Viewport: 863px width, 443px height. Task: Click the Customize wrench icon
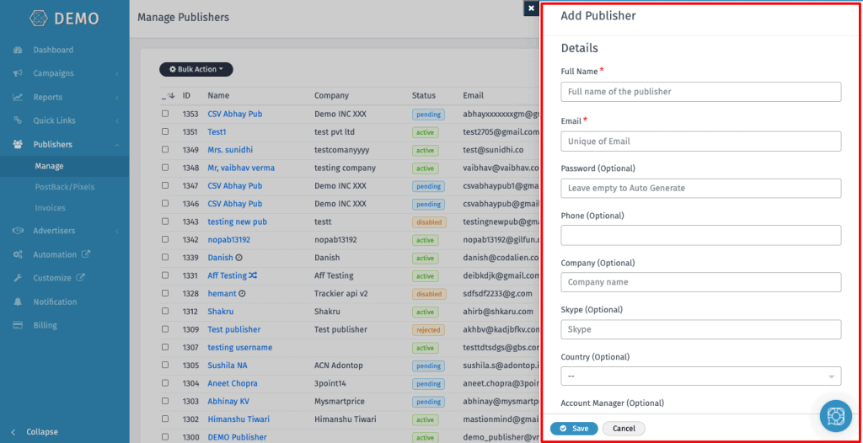(18, 278)
